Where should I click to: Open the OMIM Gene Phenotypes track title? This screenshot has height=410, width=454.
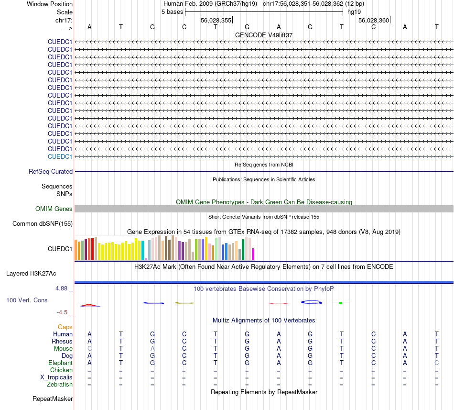pos(264,202)
